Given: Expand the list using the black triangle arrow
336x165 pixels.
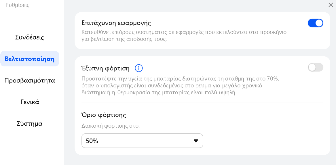Looking at the screenshot, I should (196, 141).
